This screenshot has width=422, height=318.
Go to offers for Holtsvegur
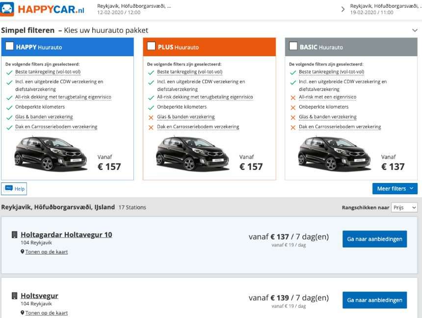(x=374, y=300)
